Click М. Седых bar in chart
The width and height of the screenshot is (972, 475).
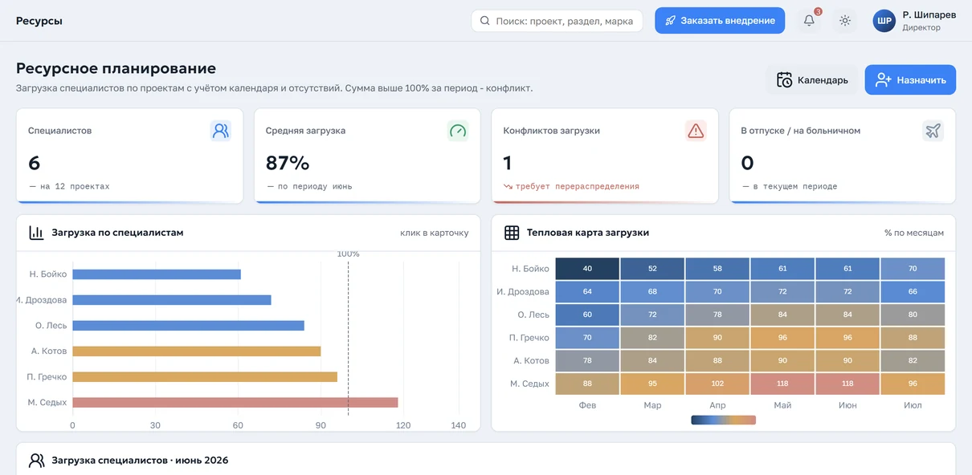235,403
